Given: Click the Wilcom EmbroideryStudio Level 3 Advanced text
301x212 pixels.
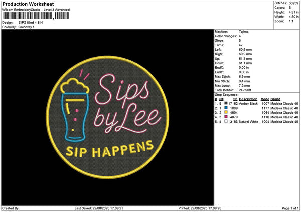Looking at the screenshot, I should [36, 10].
